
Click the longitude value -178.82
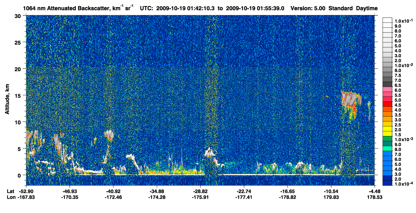click(287, 197)
